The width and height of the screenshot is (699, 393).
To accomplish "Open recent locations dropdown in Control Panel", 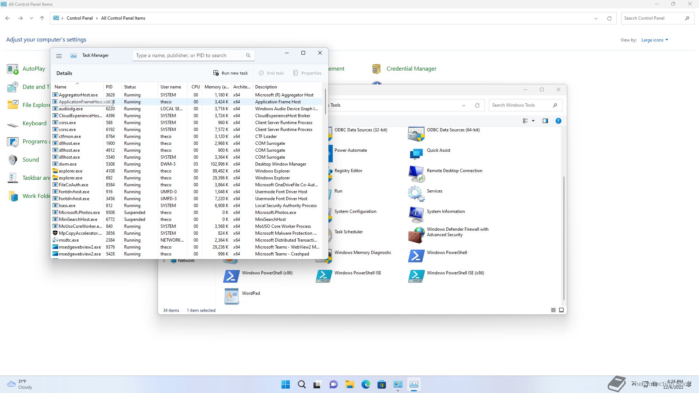I will pos(31,18).
